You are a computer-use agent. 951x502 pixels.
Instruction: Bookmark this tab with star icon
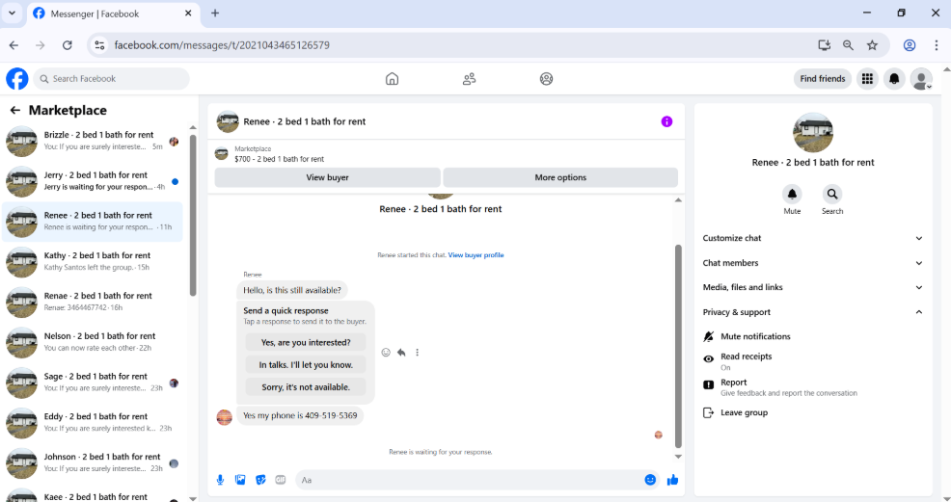pyautogui.click(x=872, y=45)
